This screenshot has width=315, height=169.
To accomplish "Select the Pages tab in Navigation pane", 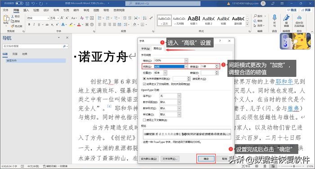I will pyautogui.click(x=15, y=54).
